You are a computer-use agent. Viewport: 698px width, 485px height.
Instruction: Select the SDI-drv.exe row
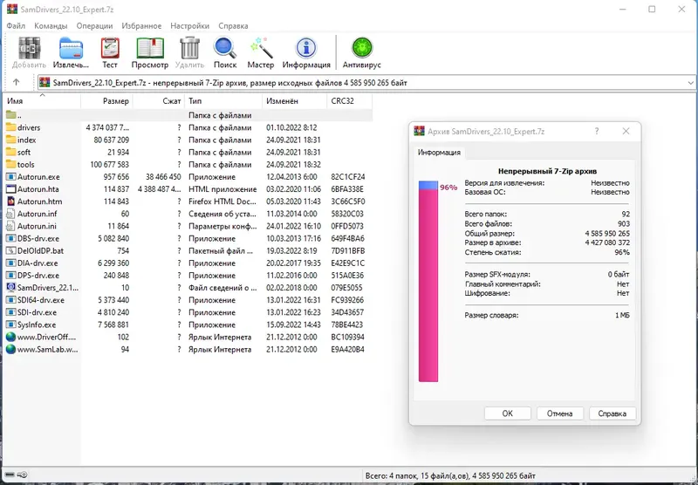pos(188,312)
